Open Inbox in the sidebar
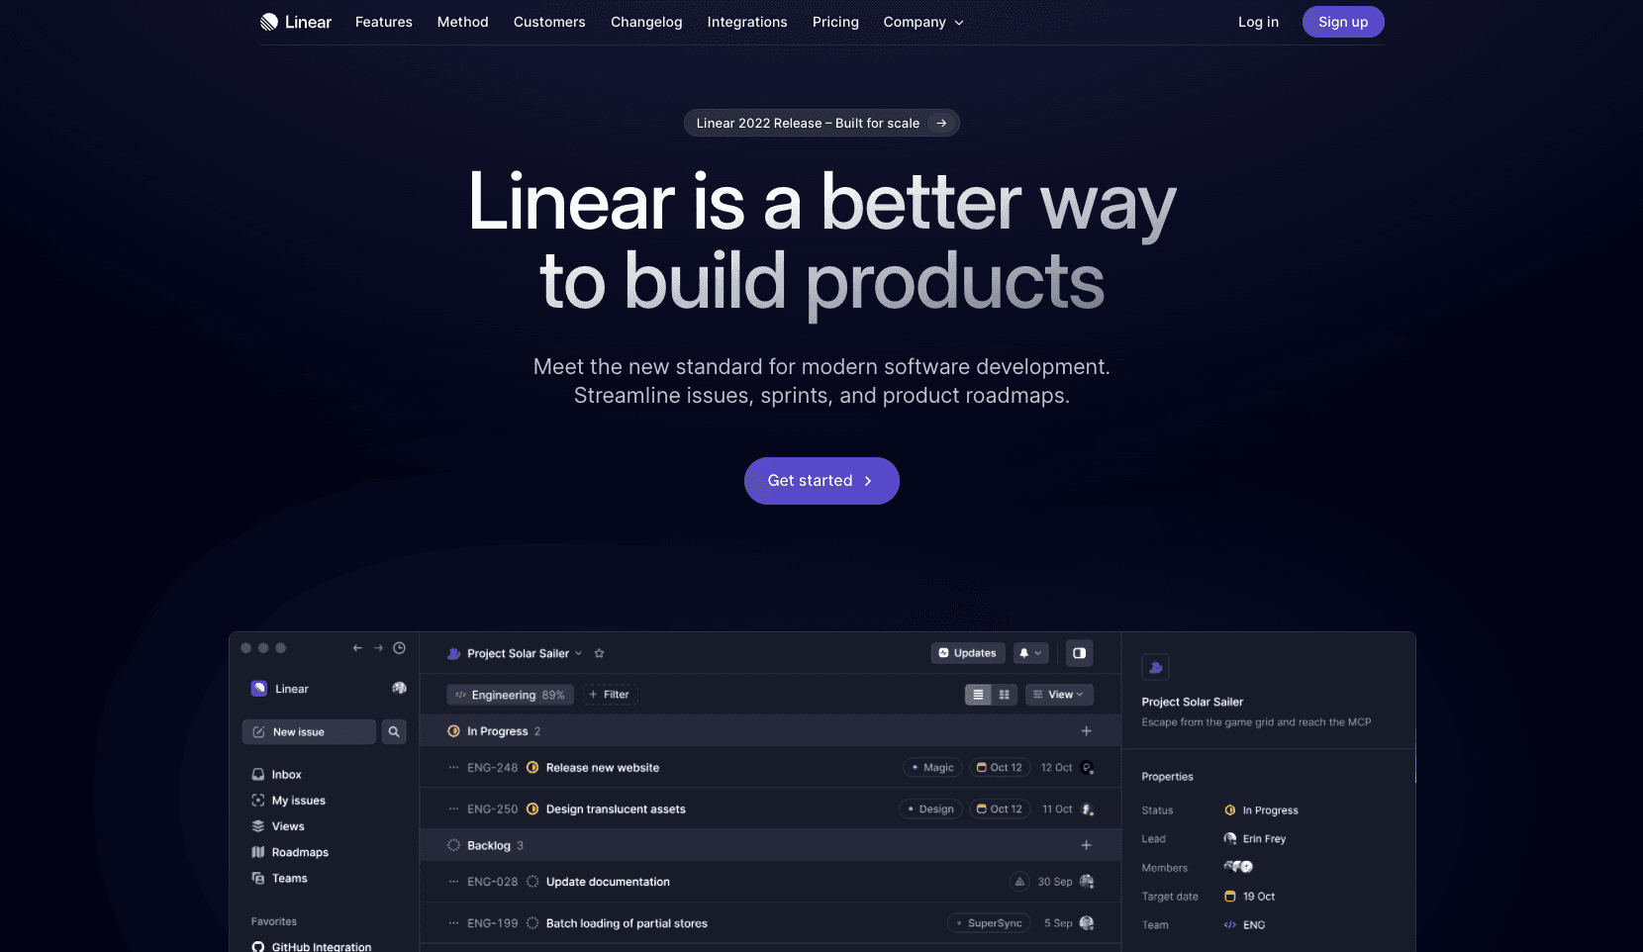The width and height of the screenshot is (1643, 952). [x=277, y=775]
